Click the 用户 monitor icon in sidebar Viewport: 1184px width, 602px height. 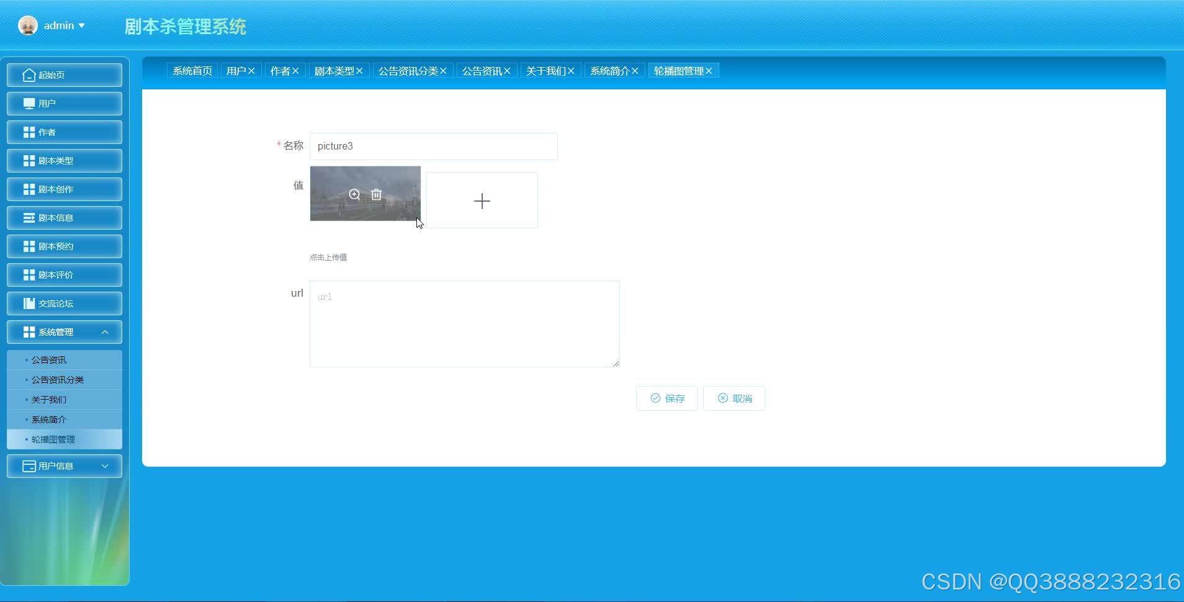pyautogui.click(x=29, y=104)
